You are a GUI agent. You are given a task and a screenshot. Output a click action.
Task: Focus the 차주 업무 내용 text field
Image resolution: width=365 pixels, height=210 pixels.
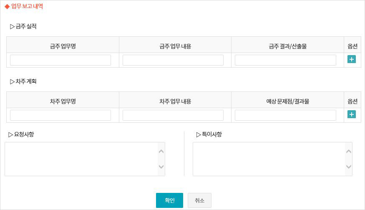tap(173, 115)
